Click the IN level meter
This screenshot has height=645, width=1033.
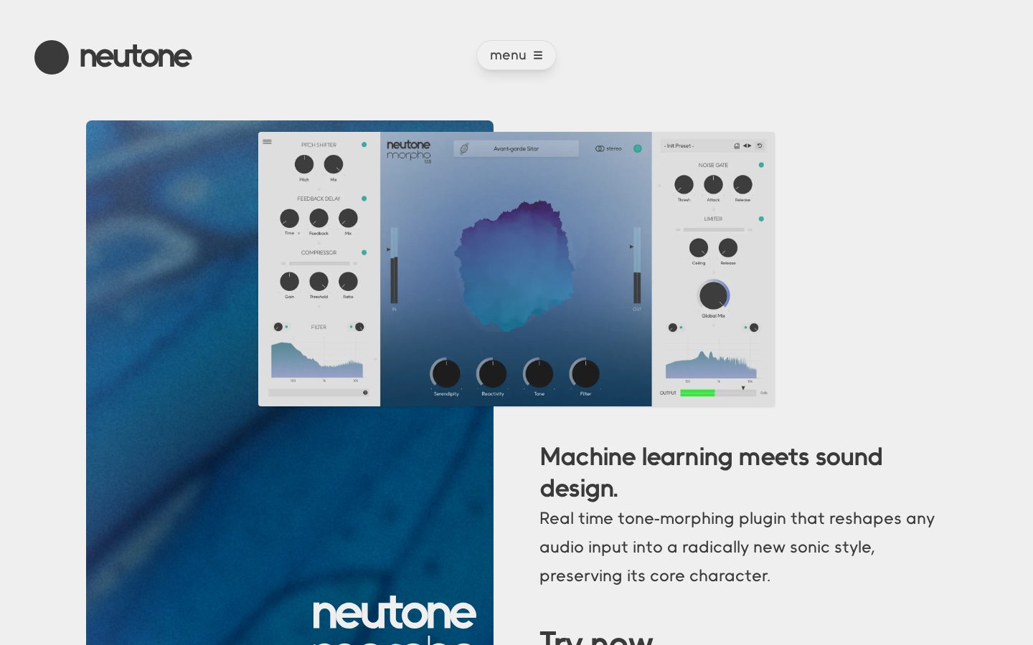[x=394, y=266]
